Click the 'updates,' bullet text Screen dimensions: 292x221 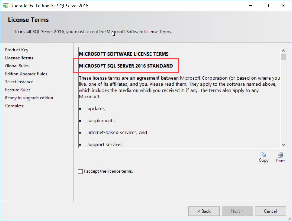(97, 109)
